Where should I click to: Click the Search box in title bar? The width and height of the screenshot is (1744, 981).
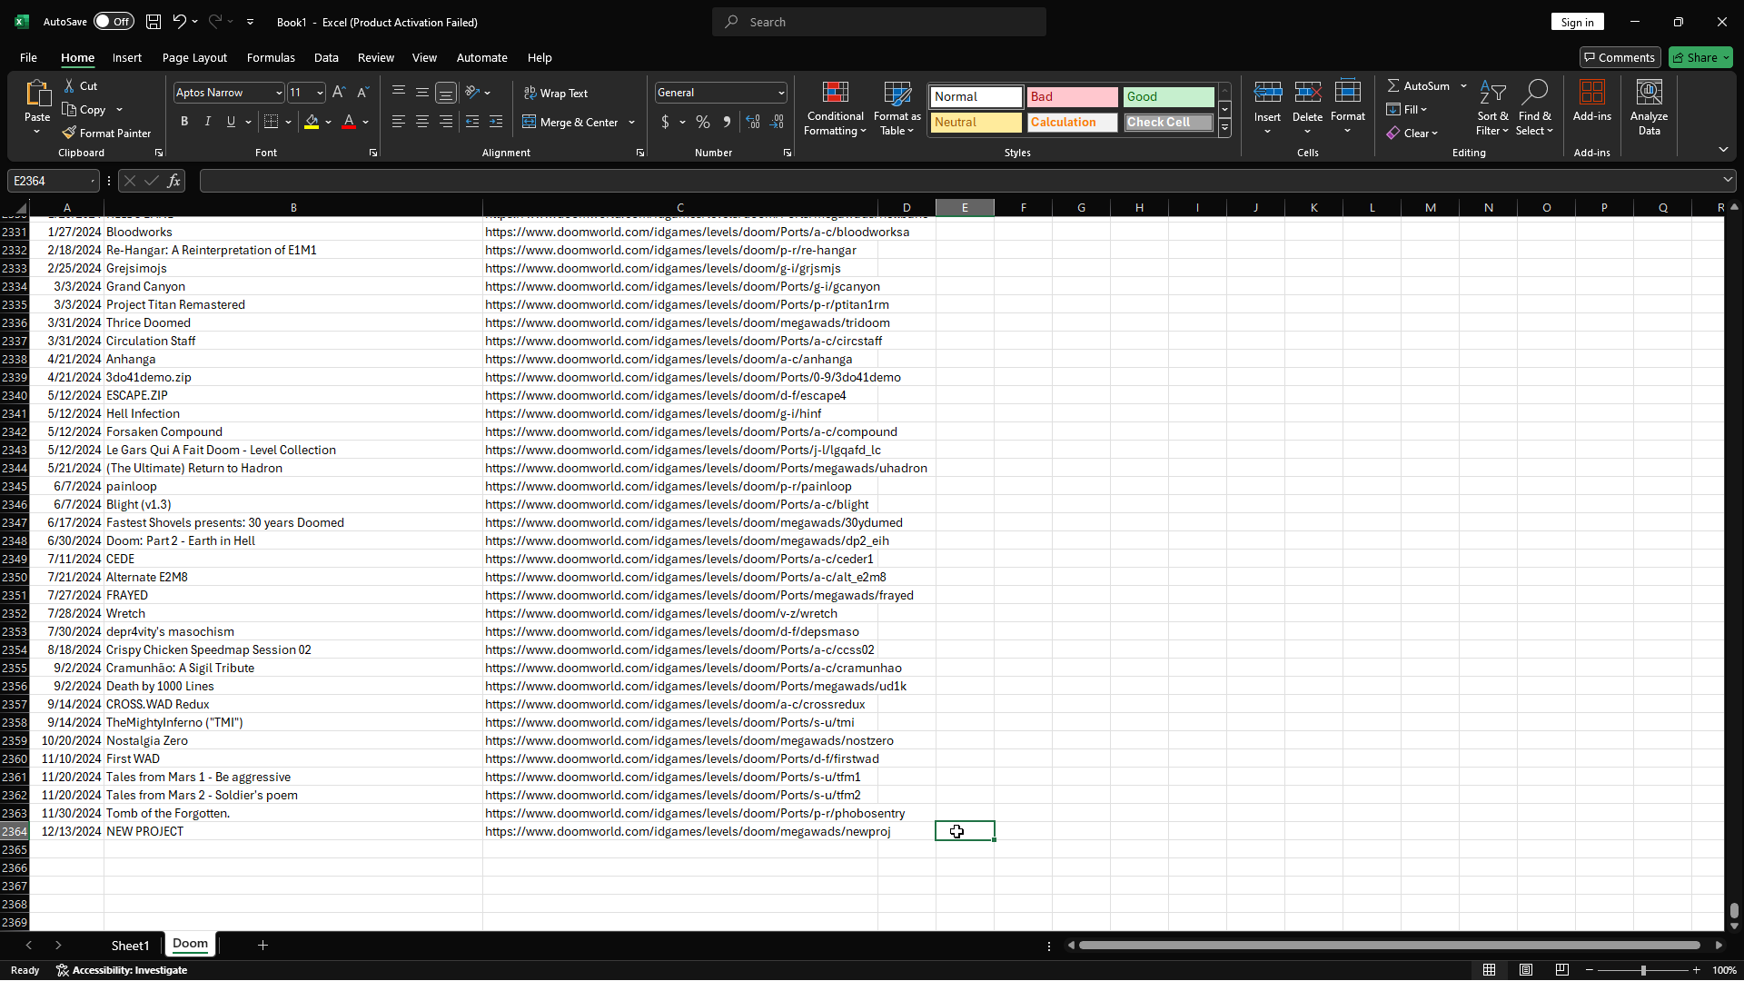point(878,22)
